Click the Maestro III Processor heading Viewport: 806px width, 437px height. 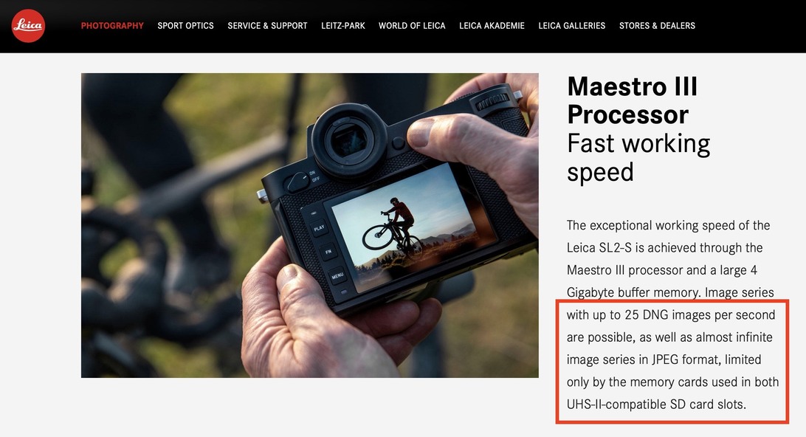click(633, 100)
